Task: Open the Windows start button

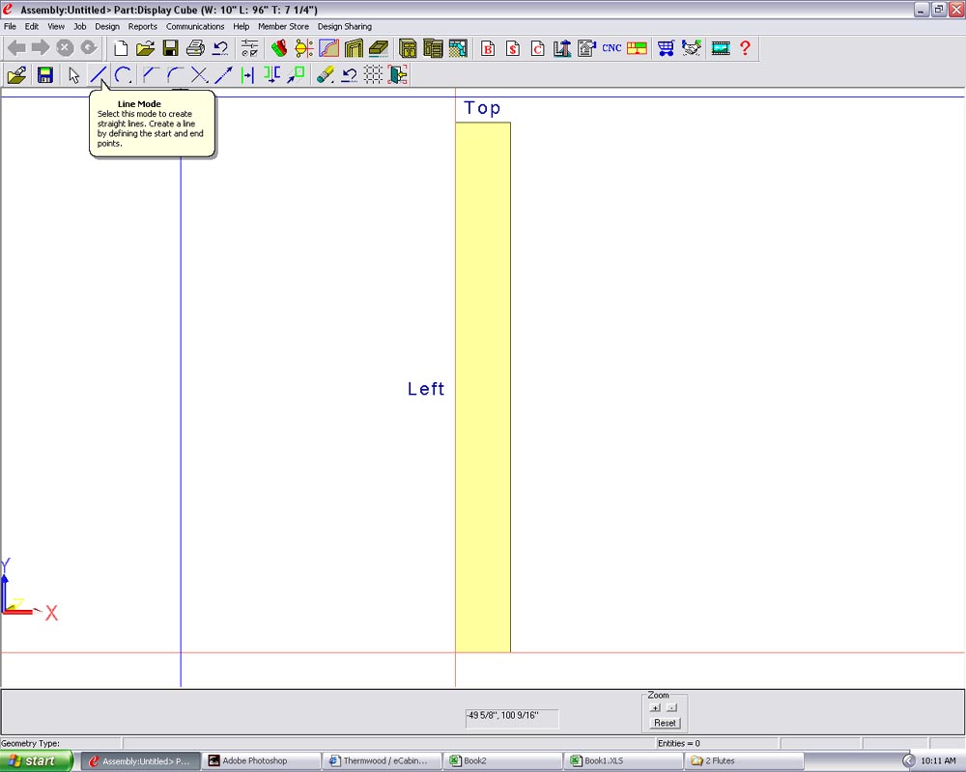Action: coord(37,761)
